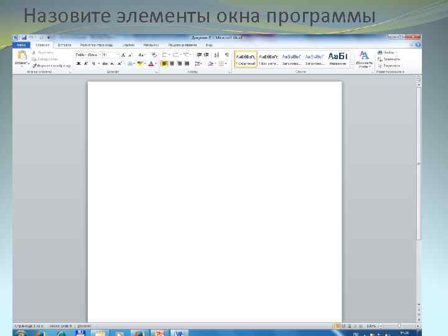The image size is (448, 336).
Task: Click the Copy (Копировать) command
Action: click(x=45, y=59)
